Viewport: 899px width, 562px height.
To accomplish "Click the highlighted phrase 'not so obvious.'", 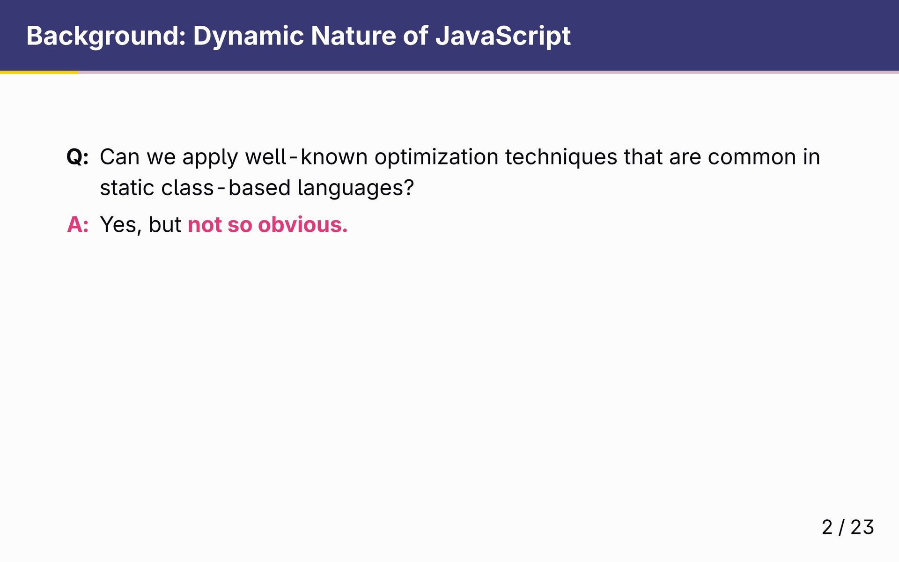I will coord(268,225).
